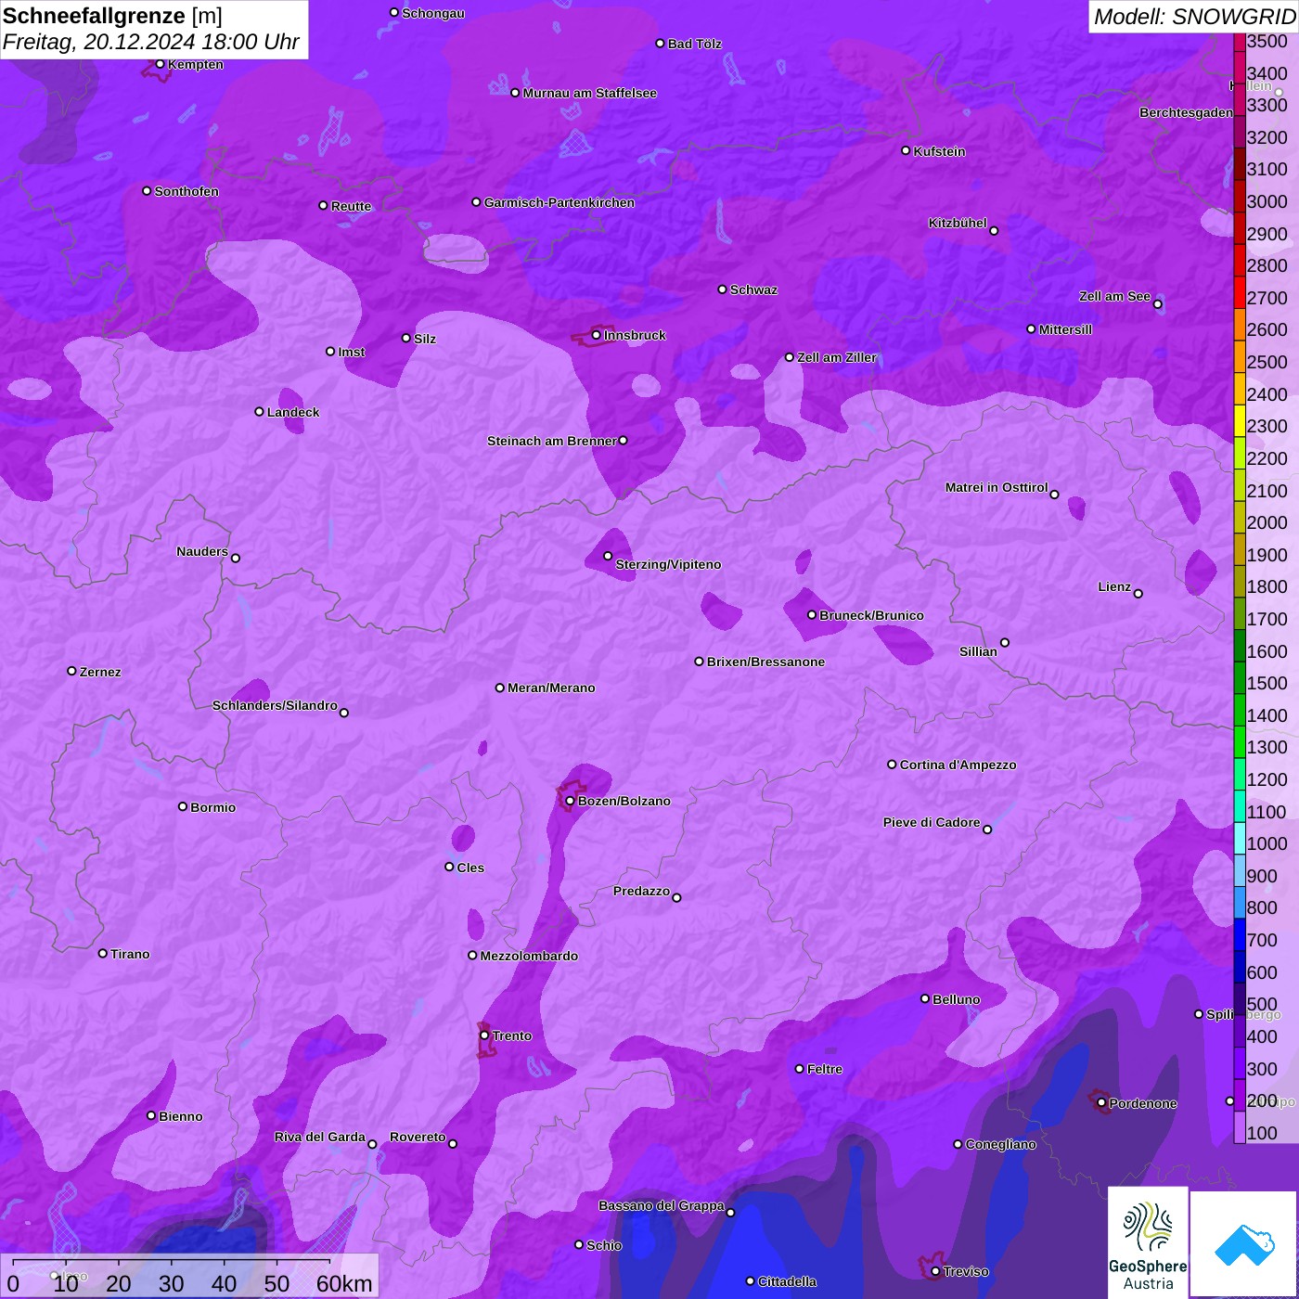
Task: Click the 'Mittersill' town label
Action: 1065,329
